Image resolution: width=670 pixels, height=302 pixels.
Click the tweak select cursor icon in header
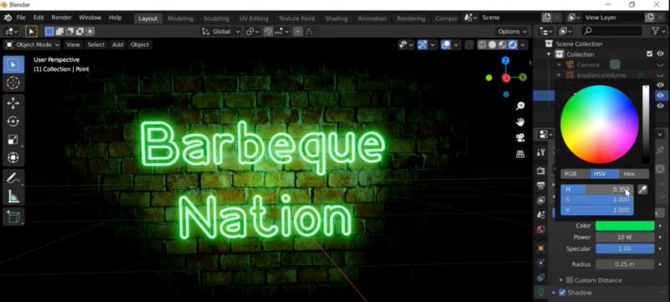pyautogui.click(x=31, y=32)
